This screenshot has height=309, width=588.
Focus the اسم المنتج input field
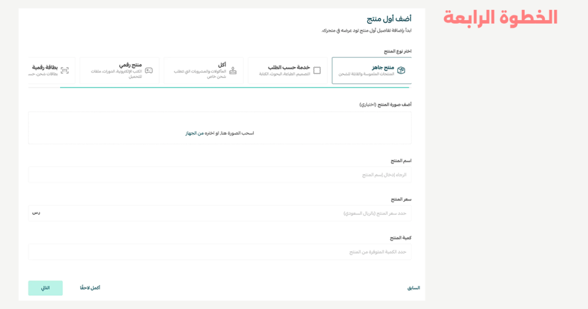220,175
